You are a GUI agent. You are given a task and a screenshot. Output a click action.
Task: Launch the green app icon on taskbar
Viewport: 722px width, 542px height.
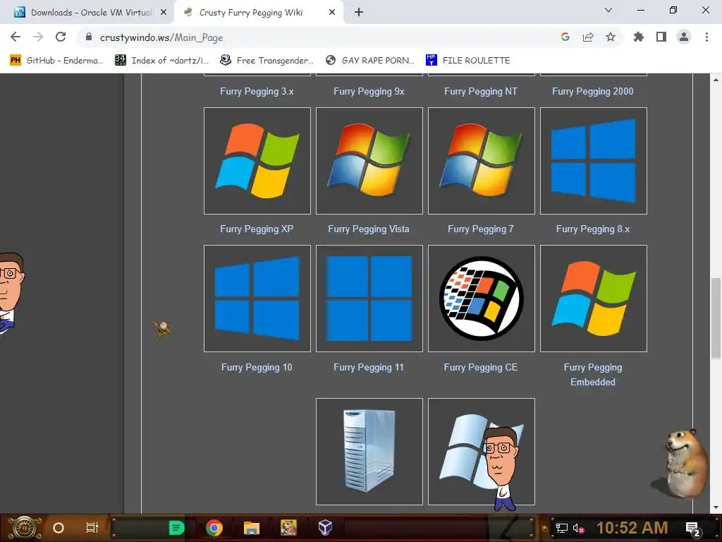176,528
